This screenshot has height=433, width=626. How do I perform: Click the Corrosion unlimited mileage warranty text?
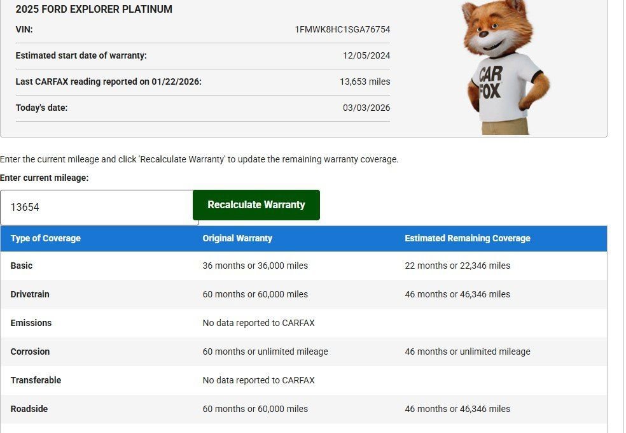pyautogui.click(x=265, y=351)
